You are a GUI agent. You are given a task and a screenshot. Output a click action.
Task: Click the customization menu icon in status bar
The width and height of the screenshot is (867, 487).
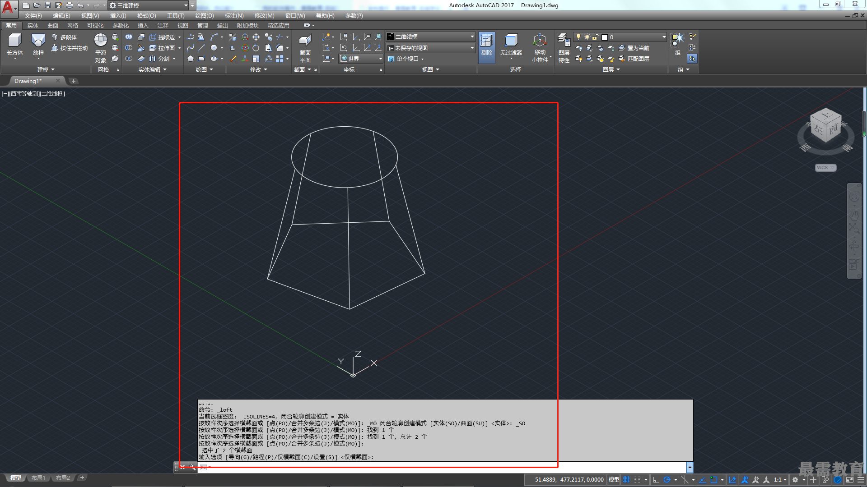click(x=860, y=480)
